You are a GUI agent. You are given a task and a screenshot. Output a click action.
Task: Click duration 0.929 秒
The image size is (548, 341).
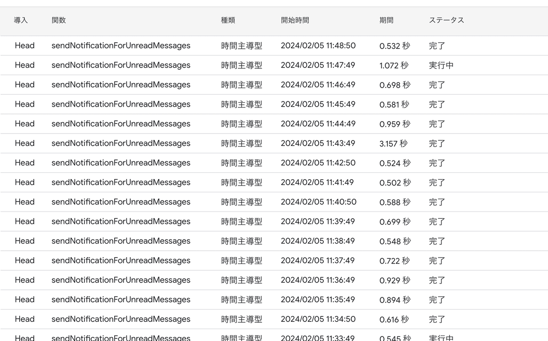(395, 280)
